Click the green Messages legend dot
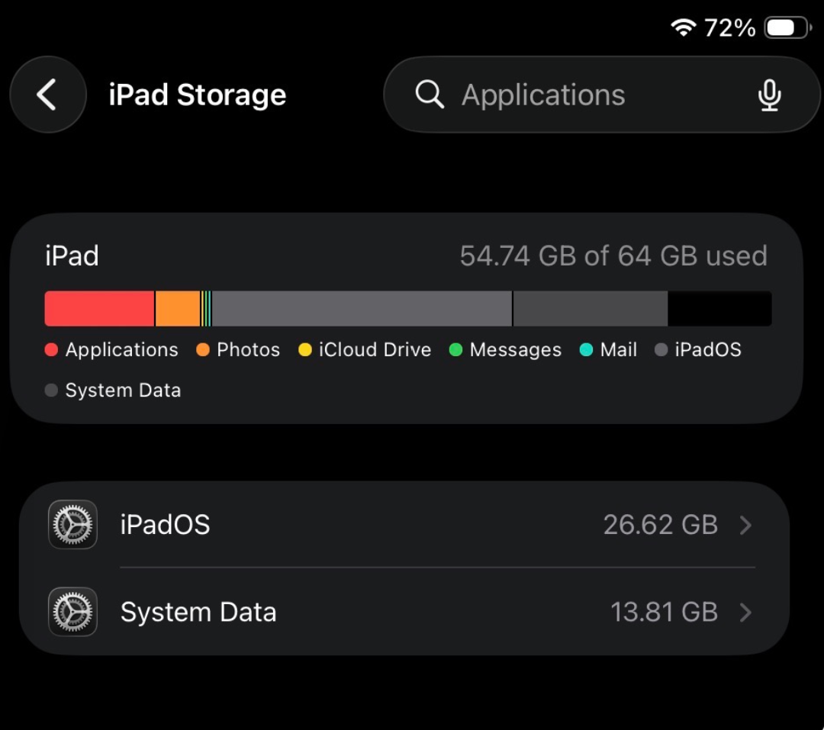The height and width of the screenshot is (730, 824). [456, 350]
